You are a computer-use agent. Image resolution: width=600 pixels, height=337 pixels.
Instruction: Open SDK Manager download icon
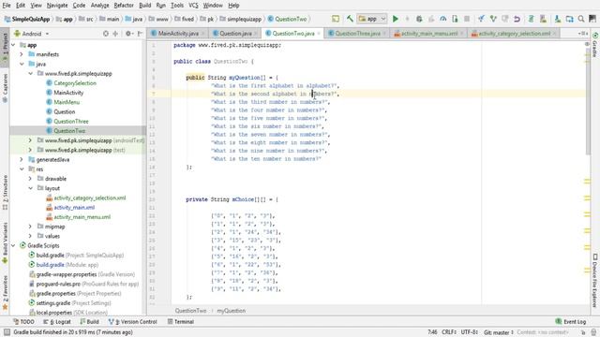coord(557,19)
